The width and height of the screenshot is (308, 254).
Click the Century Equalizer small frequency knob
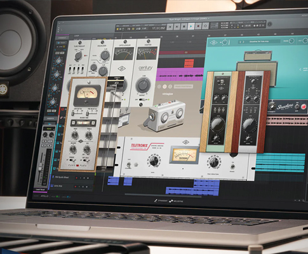(x=93, y=68)
